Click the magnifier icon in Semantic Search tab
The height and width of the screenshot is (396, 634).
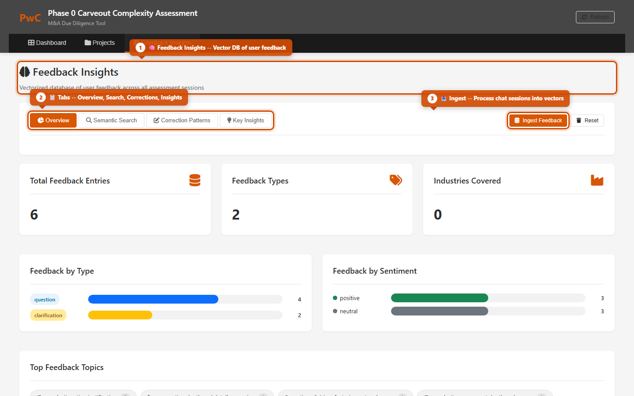pos(88,120)
